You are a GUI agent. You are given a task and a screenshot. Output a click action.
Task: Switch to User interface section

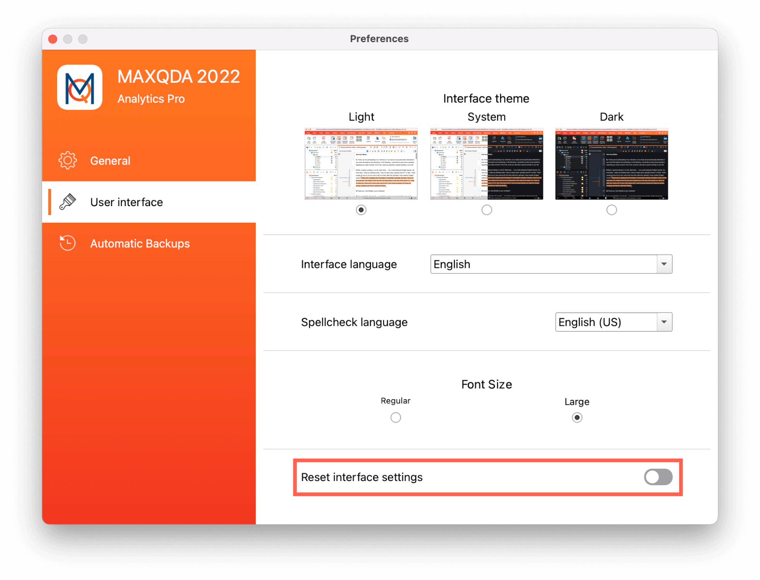click(x=149, y=202)
